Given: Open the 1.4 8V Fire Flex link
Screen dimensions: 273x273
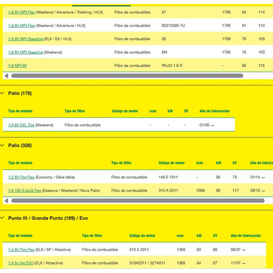Looking at the screenshot, I should 22,250.
